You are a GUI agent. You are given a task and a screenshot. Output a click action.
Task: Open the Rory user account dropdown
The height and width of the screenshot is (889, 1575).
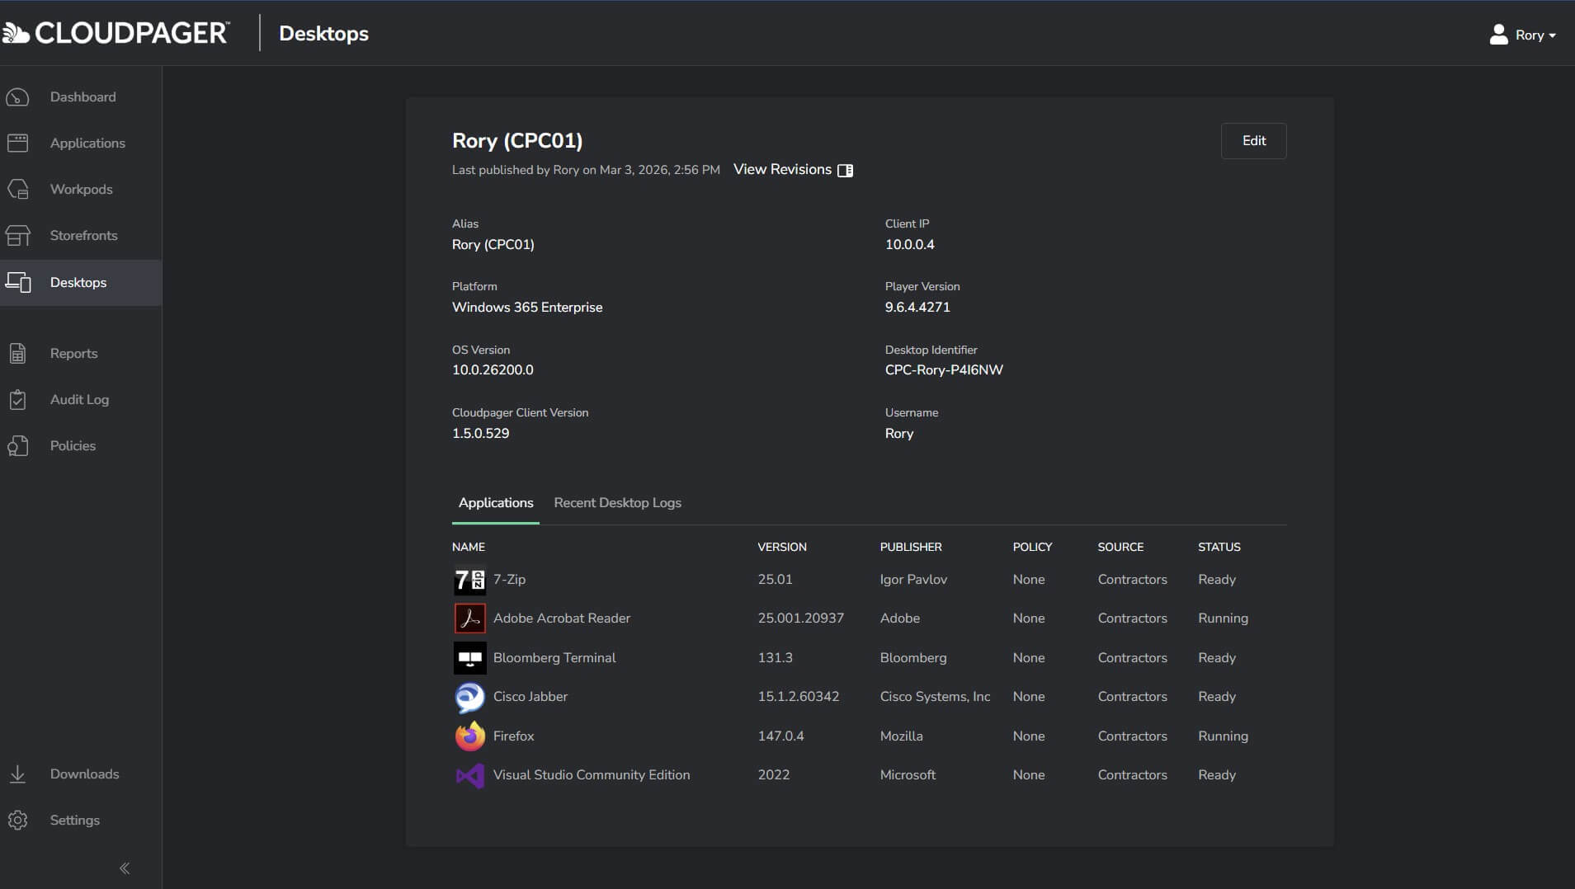tap(1522, 35)
